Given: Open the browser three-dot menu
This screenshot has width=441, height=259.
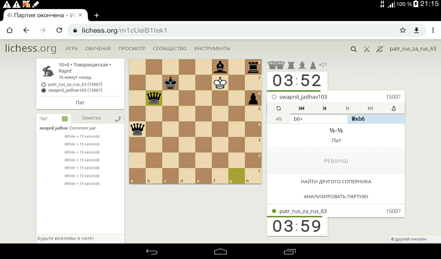Looking at the screenshot, I should 433,30.
